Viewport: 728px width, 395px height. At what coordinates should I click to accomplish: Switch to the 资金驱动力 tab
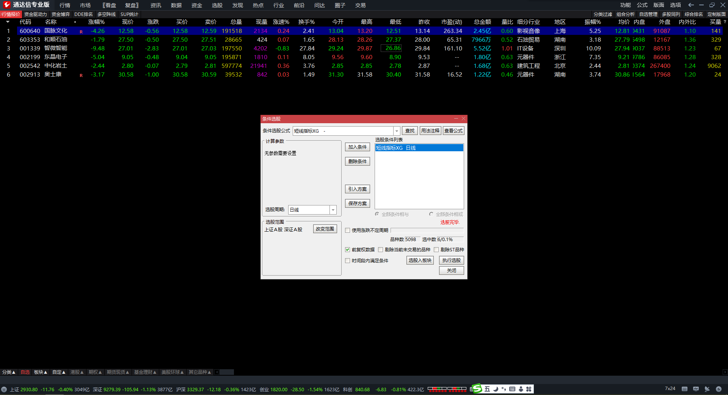[36, 14]
